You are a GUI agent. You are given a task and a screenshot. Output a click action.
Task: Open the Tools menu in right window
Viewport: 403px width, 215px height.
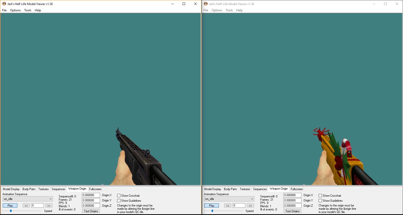point(229,10)
